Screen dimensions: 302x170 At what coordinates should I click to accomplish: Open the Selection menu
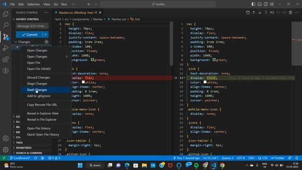(34, 4)
